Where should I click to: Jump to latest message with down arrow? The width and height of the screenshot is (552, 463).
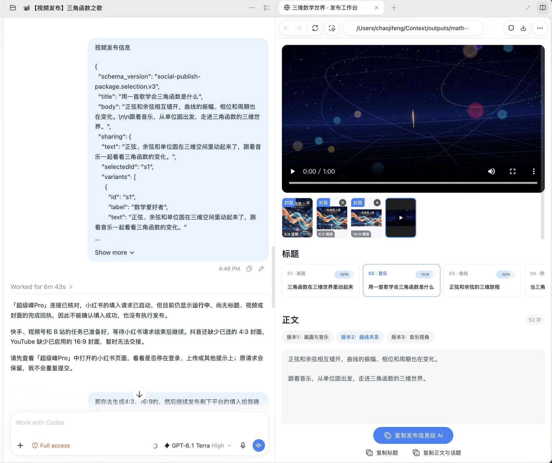click(x=139, y=394)
